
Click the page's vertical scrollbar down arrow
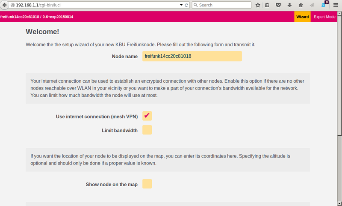tap(339, 203)
